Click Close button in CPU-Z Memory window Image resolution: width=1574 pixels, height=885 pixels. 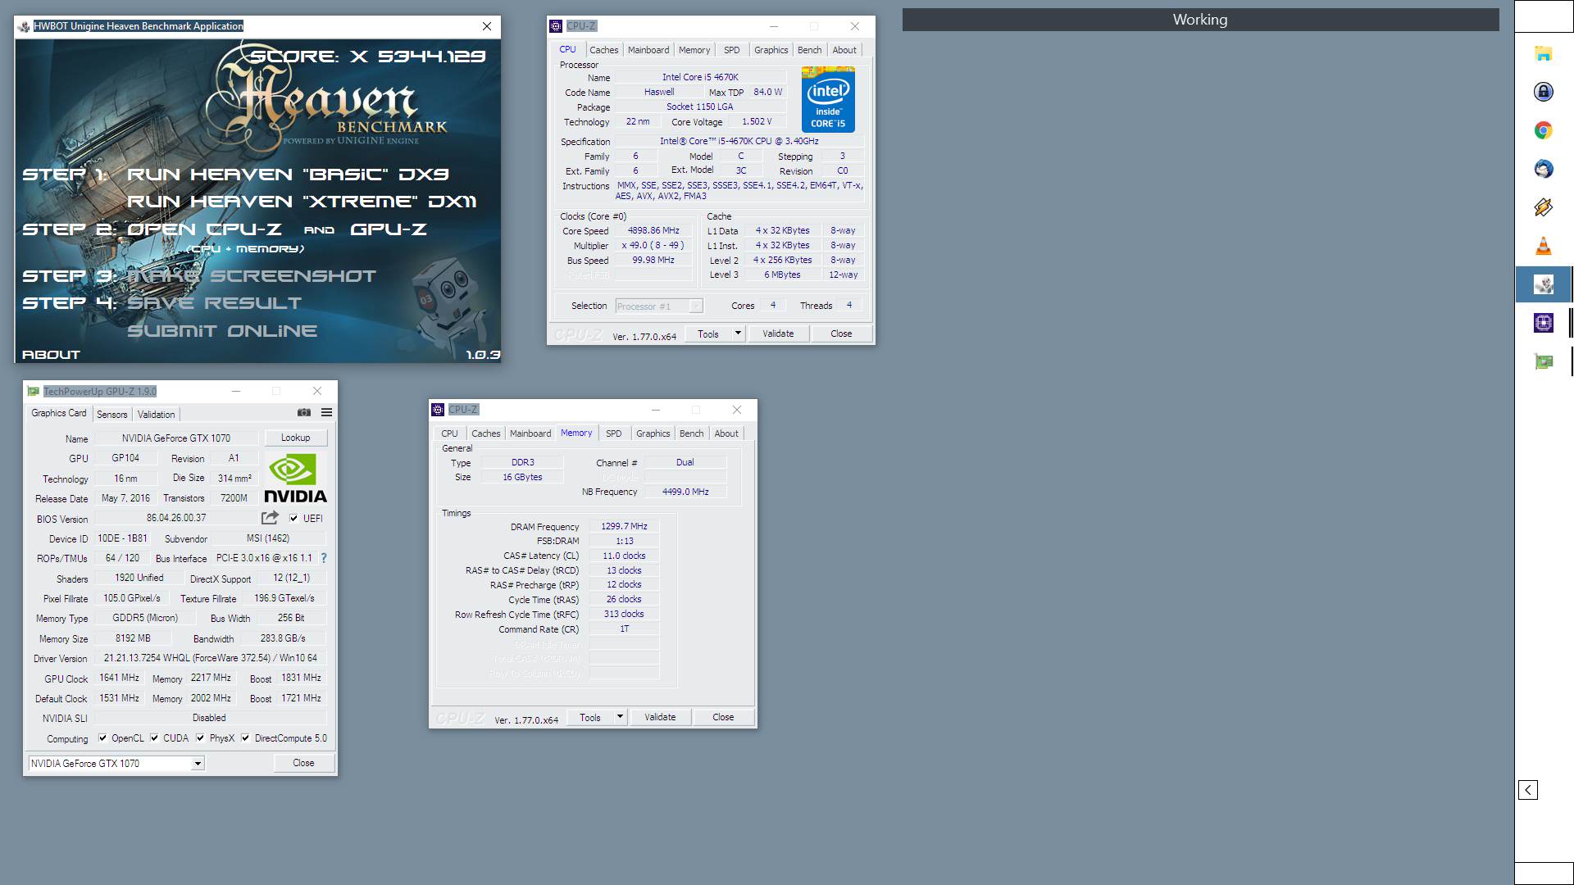(723, 717)
